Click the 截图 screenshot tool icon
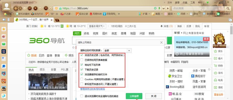This screenshot has height=100, width=233. click(x=153, y=14)
